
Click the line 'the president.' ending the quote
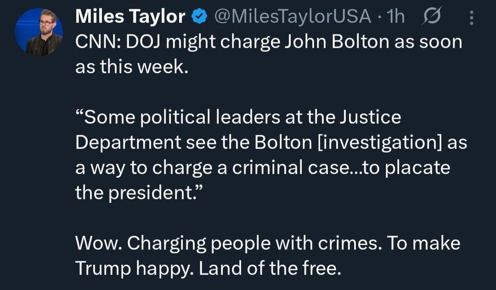138,193
